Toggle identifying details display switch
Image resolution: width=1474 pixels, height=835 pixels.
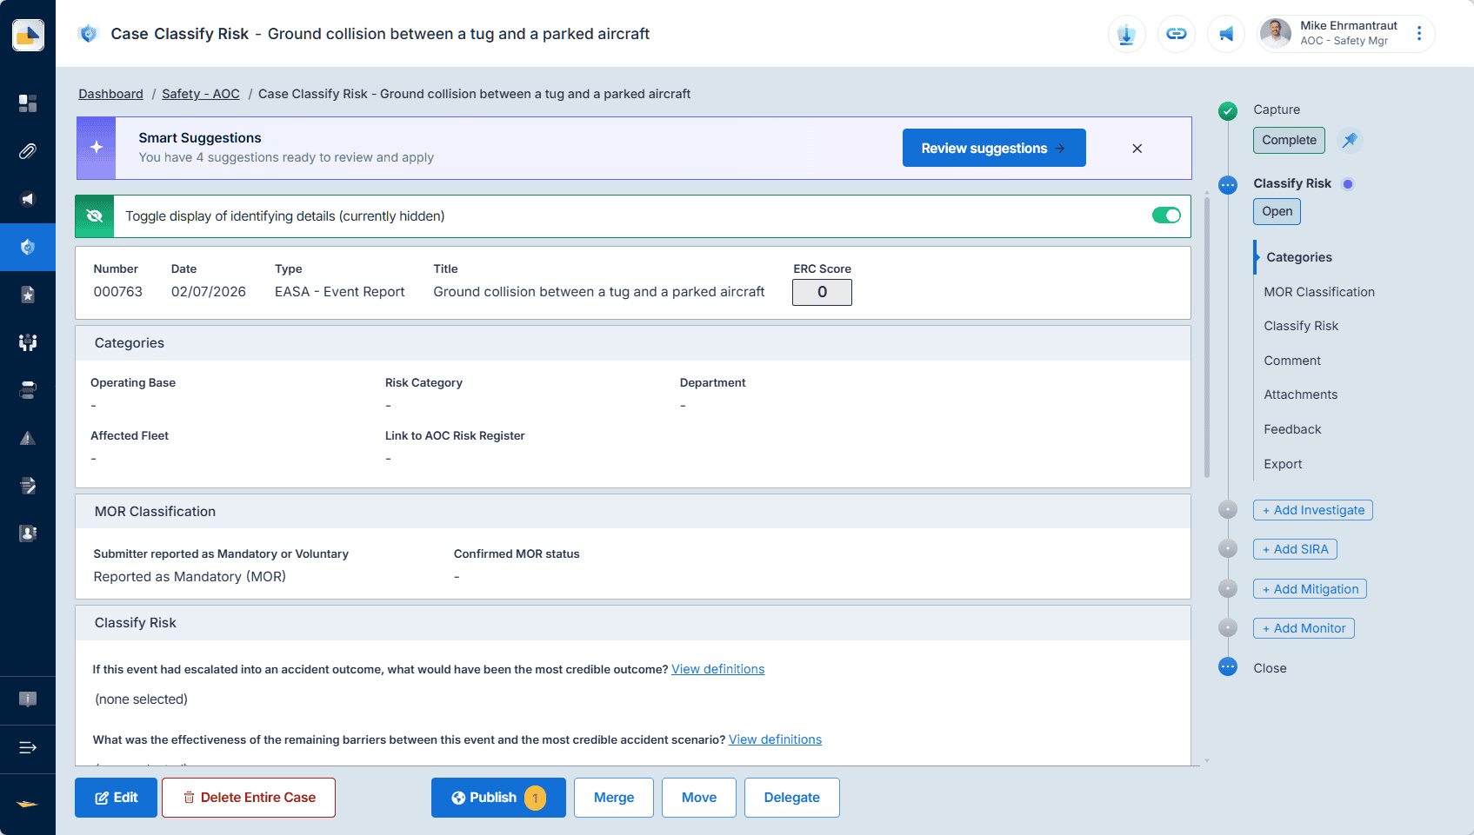[1166, 215]
